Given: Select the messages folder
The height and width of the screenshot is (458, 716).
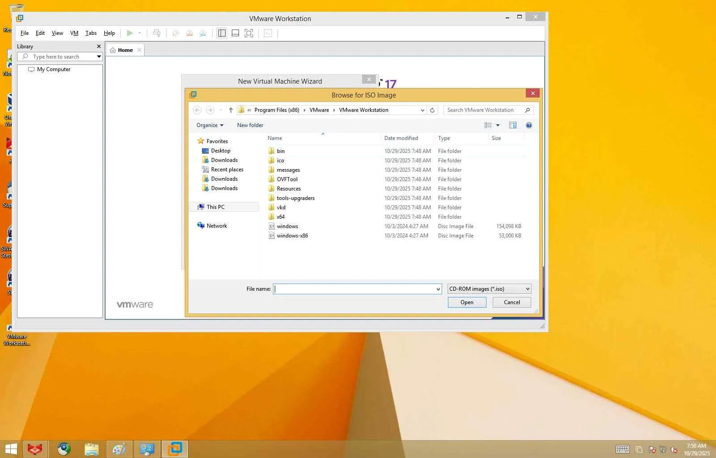Looking at the screenshot, I should point(288,170).
